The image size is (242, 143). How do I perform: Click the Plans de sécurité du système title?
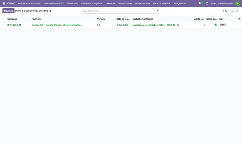(32, 11)
